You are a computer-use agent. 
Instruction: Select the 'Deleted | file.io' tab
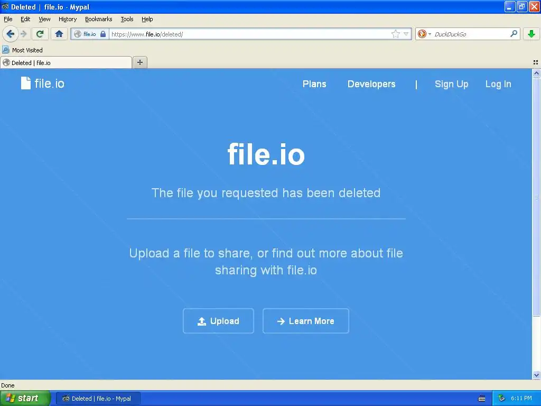pos(66,62)
